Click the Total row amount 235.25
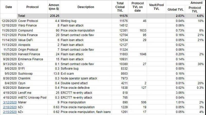This screenshot has width=206, height=115. click(x=55, y=16)
